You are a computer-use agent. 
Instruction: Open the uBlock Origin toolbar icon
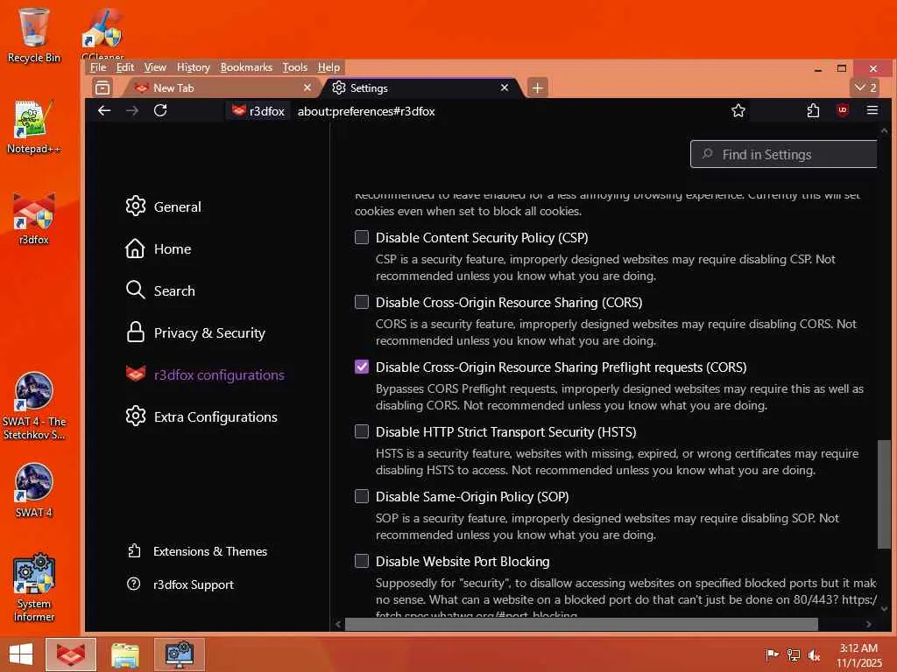point(842,111)
